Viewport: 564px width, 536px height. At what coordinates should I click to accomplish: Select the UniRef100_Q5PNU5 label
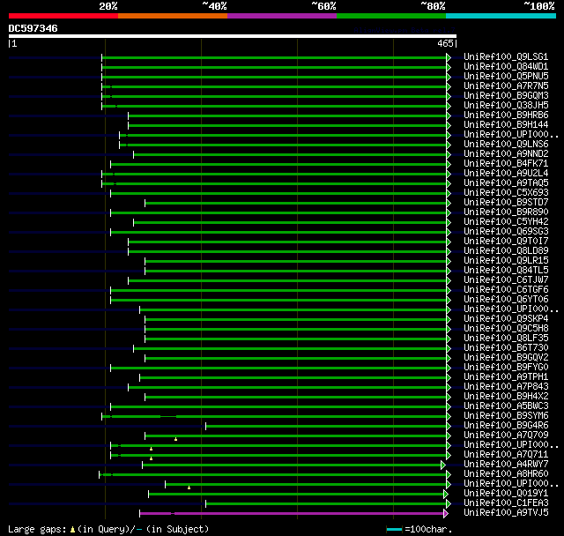point(506,77)
